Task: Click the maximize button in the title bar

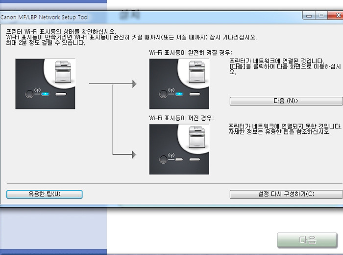Action: pos(321,16)
